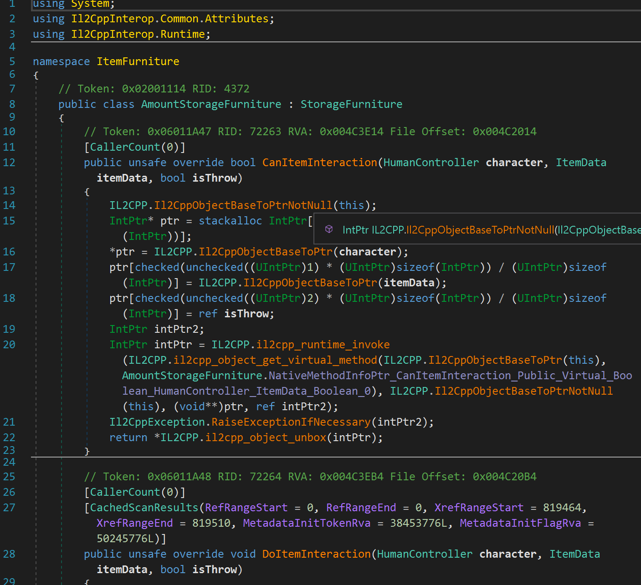Click the ItemFurniture namespace name

(x=138, y=61)
